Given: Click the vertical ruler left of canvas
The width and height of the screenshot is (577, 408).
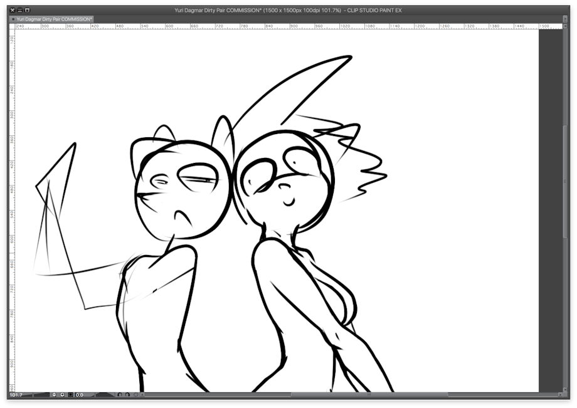Looking at the screenshot, I should coord(11,188).
